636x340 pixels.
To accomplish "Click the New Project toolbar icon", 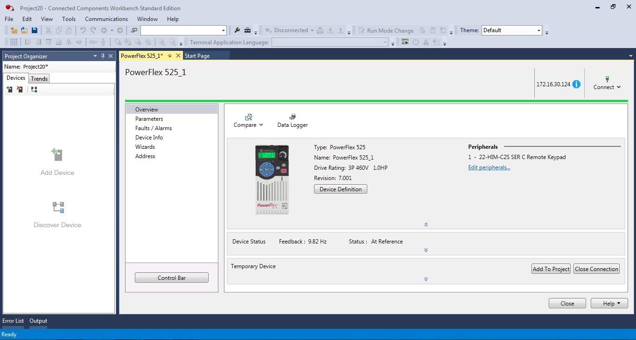I will coord(14,30).
